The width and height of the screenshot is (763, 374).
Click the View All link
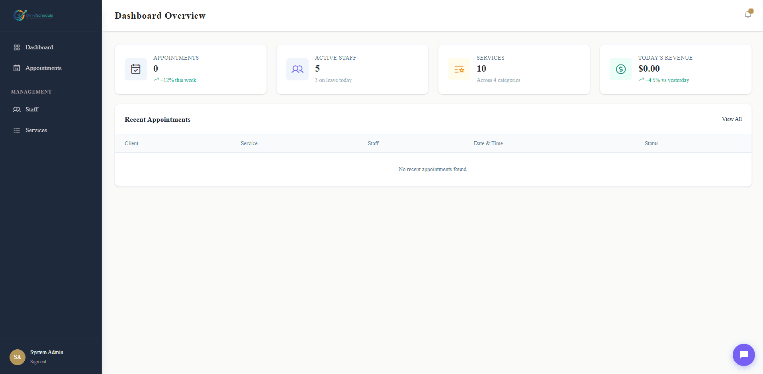(732, 119)
